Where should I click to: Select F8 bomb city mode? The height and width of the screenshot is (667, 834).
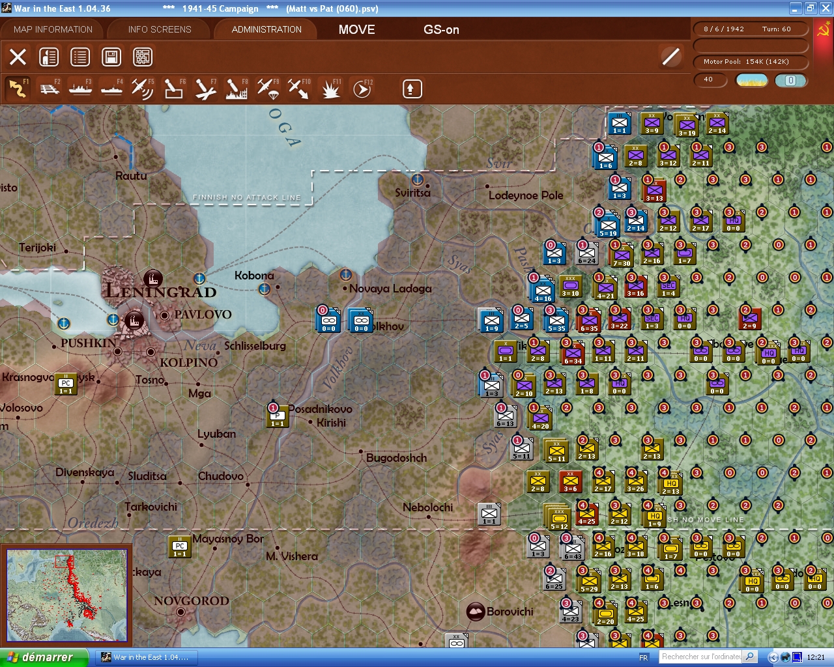(x=237, y=89)
